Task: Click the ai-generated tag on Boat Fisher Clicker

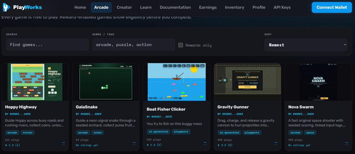Action: pyautogui.click(x=158, y=132)
